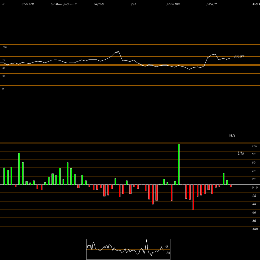Click the RSI line's highest peak
This screenshot has height=260, width=260.
point(119,51)
